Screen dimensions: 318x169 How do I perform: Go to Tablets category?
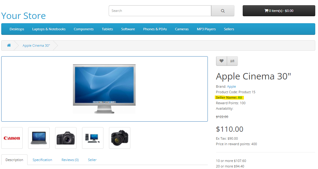[107, 29]
